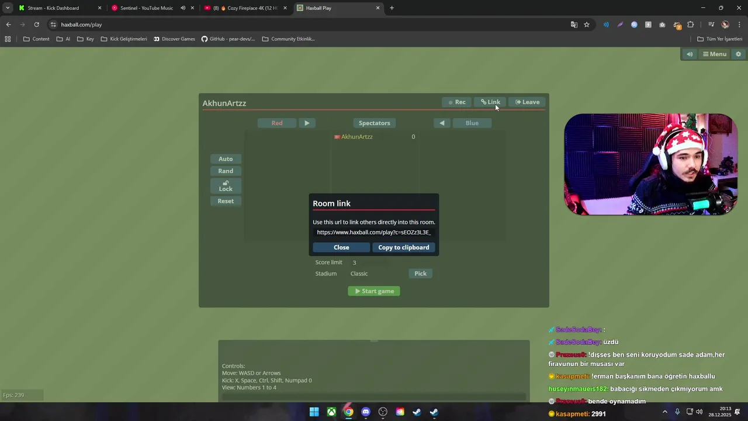Start recording with the Rec button
The height and width of the screenshot is (421, 748).
456,102
